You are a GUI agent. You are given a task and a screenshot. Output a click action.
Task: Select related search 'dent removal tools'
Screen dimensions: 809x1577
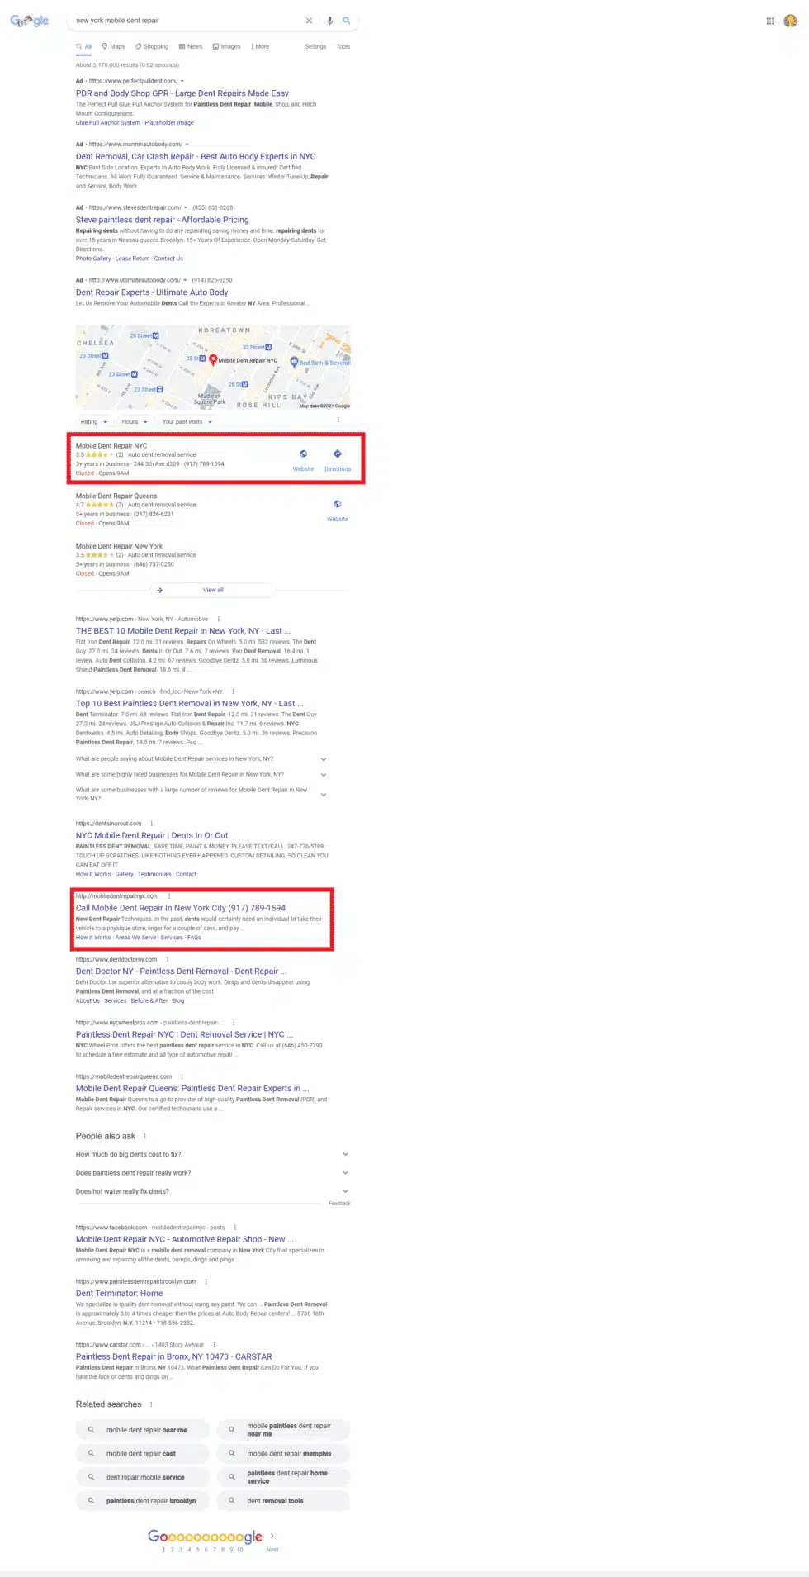284,1501
